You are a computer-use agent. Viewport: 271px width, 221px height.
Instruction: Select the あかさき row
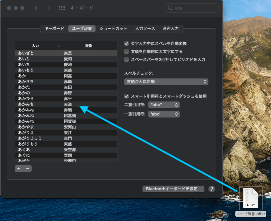tap(66, 82)
